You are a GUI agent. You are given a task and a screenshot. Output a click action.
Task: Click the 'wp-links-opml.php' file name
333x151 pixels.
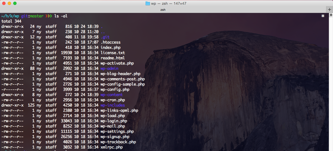pos(119,110)
